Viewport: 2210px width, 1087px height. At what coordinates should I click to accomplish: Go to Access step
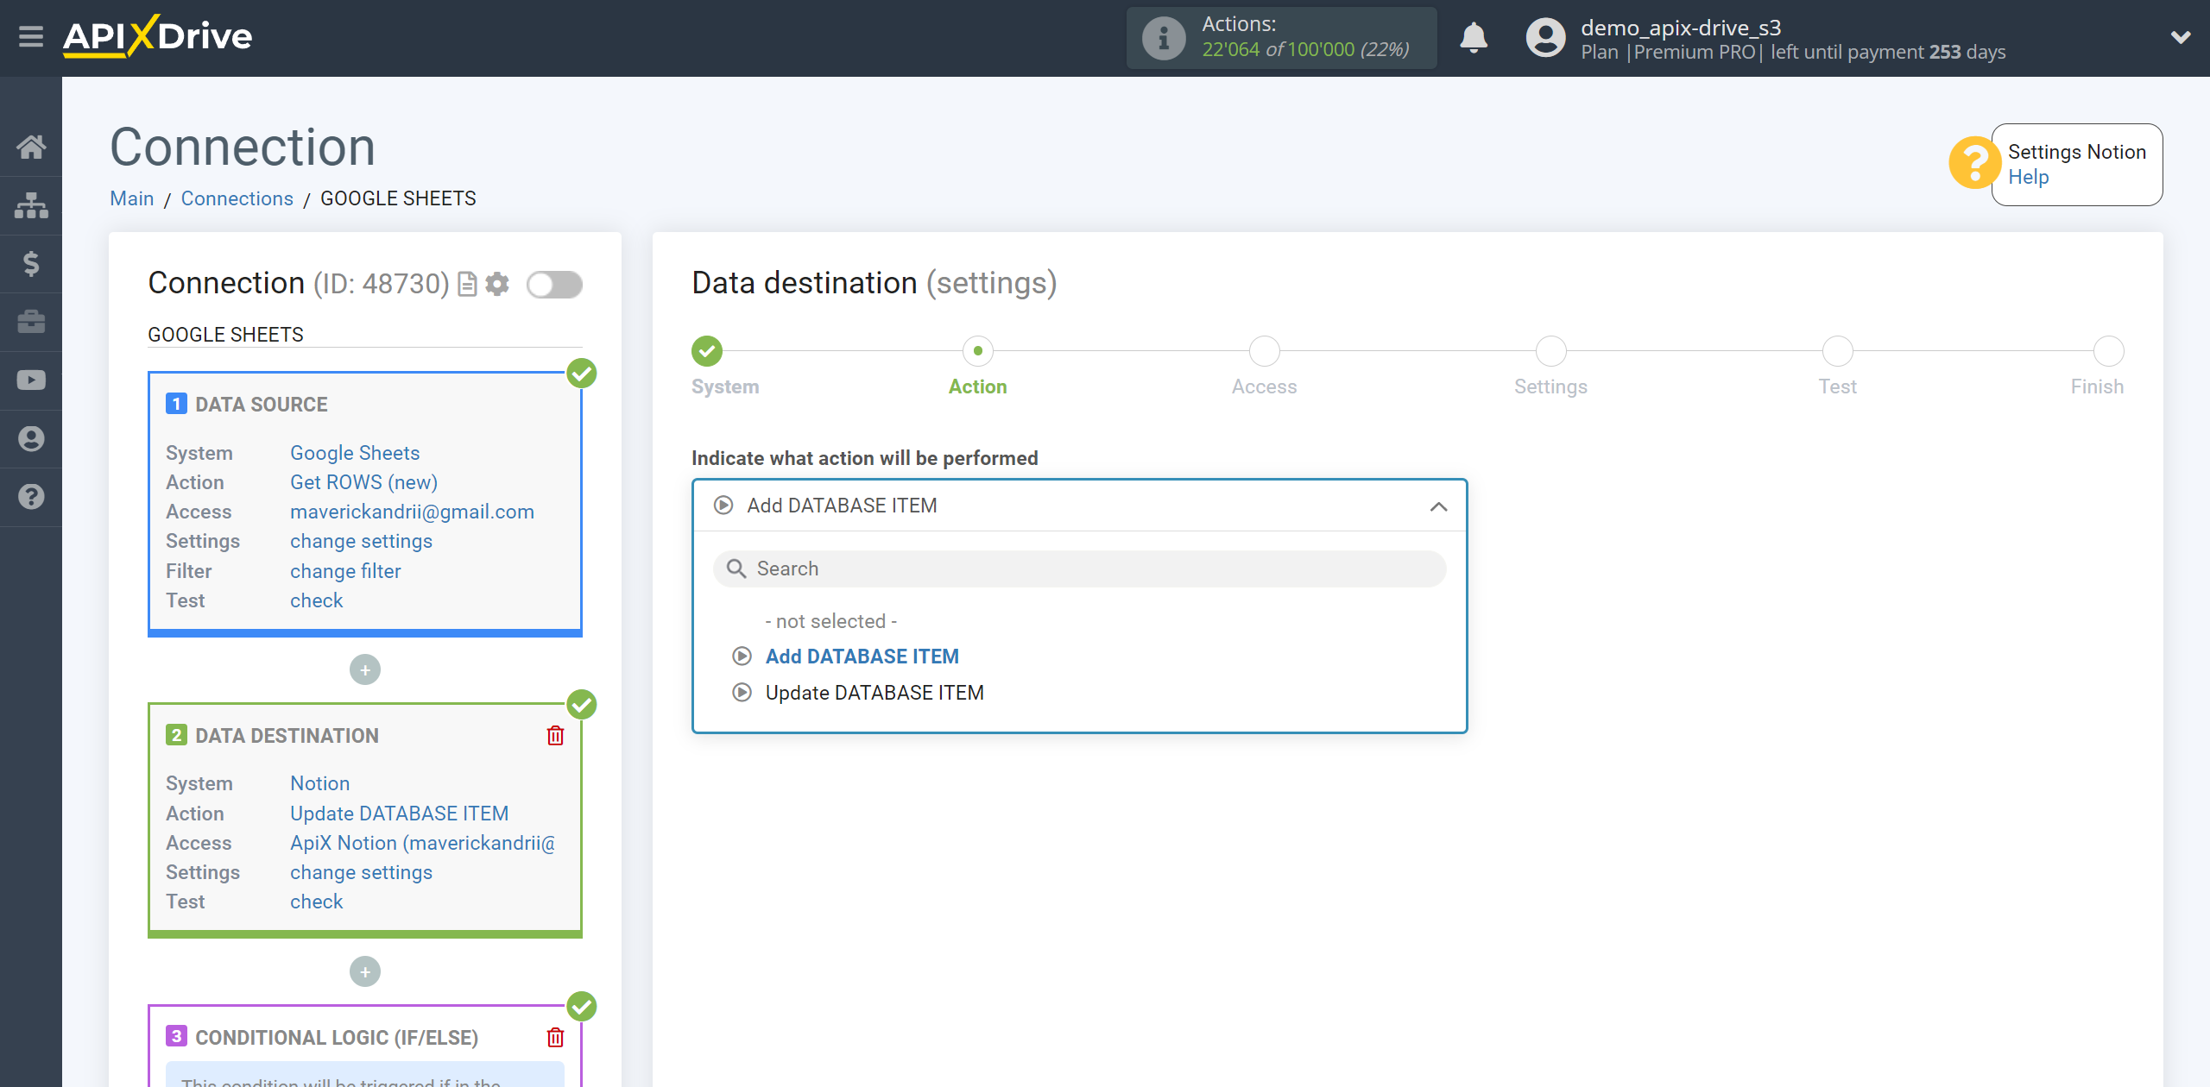[x=1264, y=351]
